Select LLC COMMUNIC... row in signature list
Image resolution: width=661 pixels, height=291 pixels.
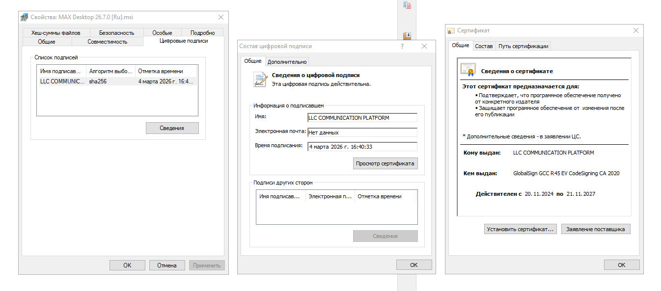click(117, 81)
